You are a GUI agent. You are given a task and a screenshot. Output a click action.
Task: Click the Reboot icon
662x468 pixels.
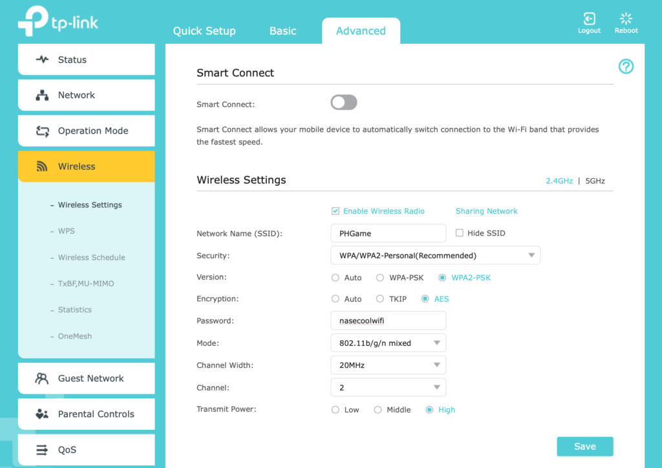point(626,19)
